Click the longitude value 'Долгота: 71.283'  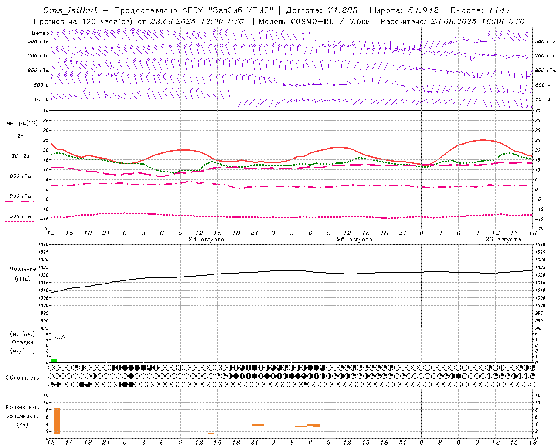[x=322, y=10]
